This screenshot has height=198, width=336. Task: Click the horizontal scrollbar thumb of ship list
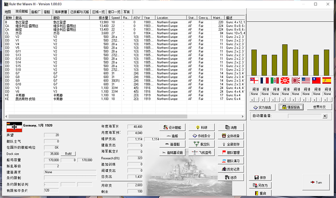tap(98, 116)
